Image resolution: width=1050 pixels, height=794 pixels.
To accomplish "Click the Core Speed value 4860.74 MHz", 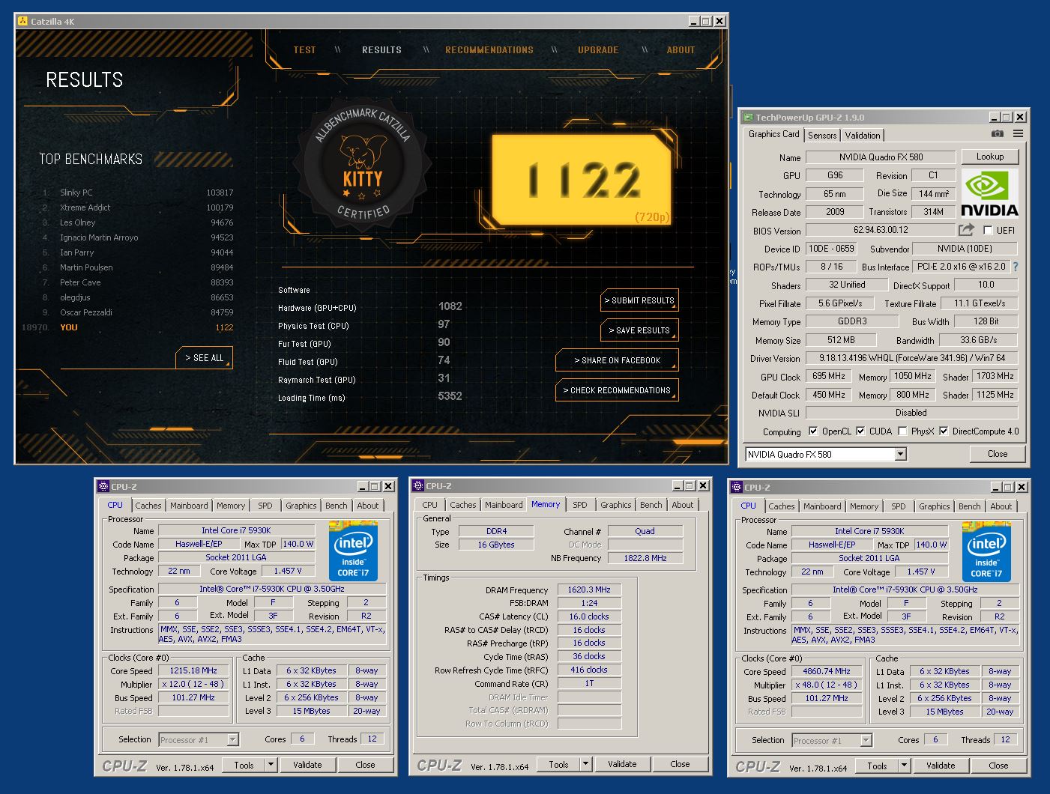I will tap(827, 672).
